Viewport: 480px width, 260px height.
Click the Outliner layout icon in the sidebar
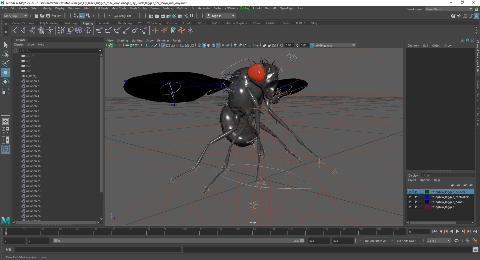click(x=5, y=149)
